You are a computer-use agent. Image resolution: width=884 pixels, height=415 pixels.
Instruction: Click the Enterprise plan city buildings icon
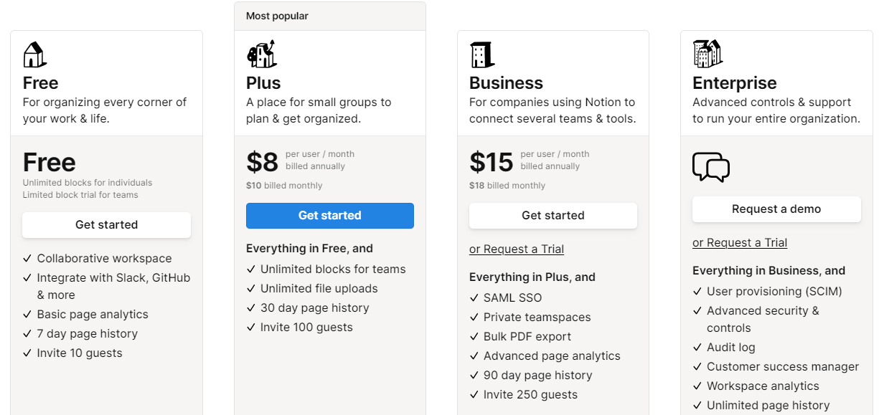click(x=707, y=54)
